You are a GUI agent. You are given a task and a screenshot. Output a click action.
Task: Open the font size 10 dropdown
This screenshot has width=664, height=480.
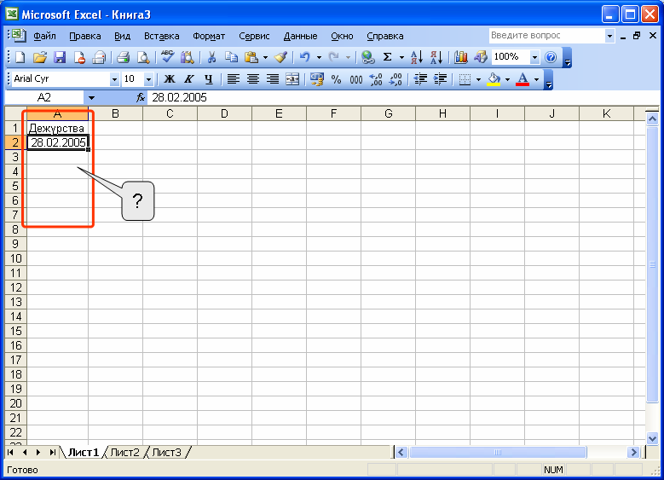tap(148, 79)
